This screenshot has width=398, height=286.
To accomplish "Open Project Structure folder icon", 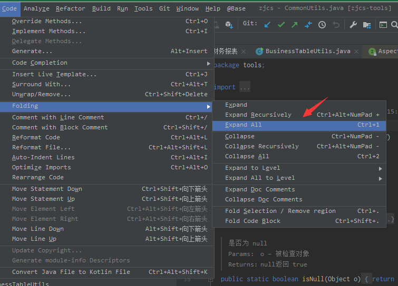I will point(367,25).
